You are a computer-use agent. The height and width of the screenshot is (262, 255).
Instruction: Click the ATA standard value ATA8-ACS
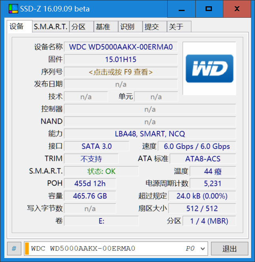click(203, 159)
